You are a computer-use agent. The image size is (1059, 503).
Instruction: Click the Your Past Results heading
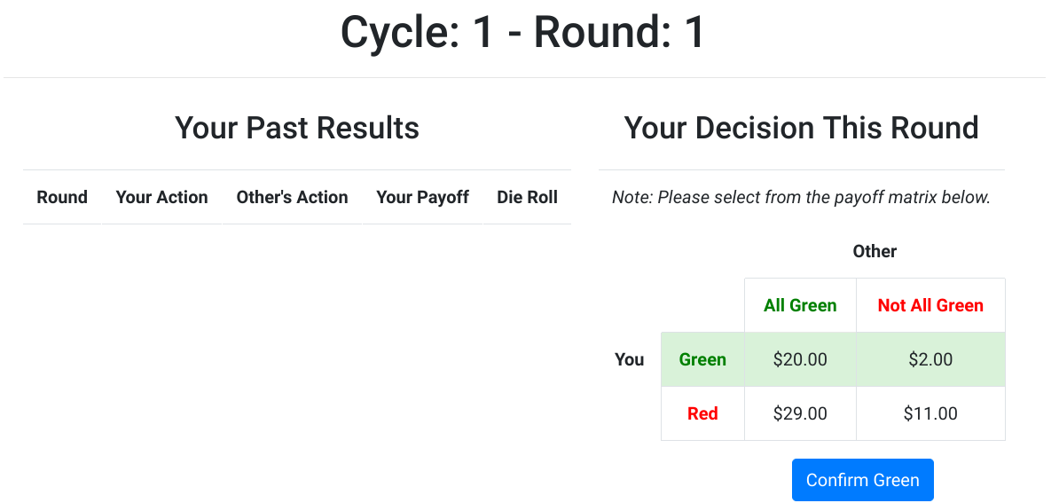click(297, 128)
